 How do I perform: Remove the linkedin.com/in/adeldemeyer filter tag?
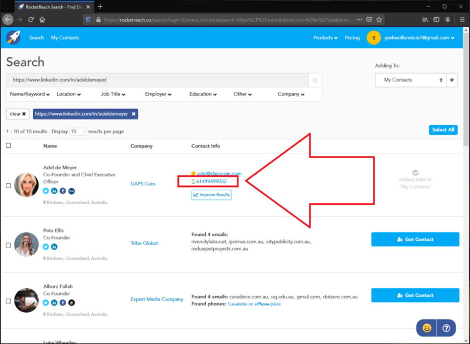pyautogui.click(x=134, y=114)
